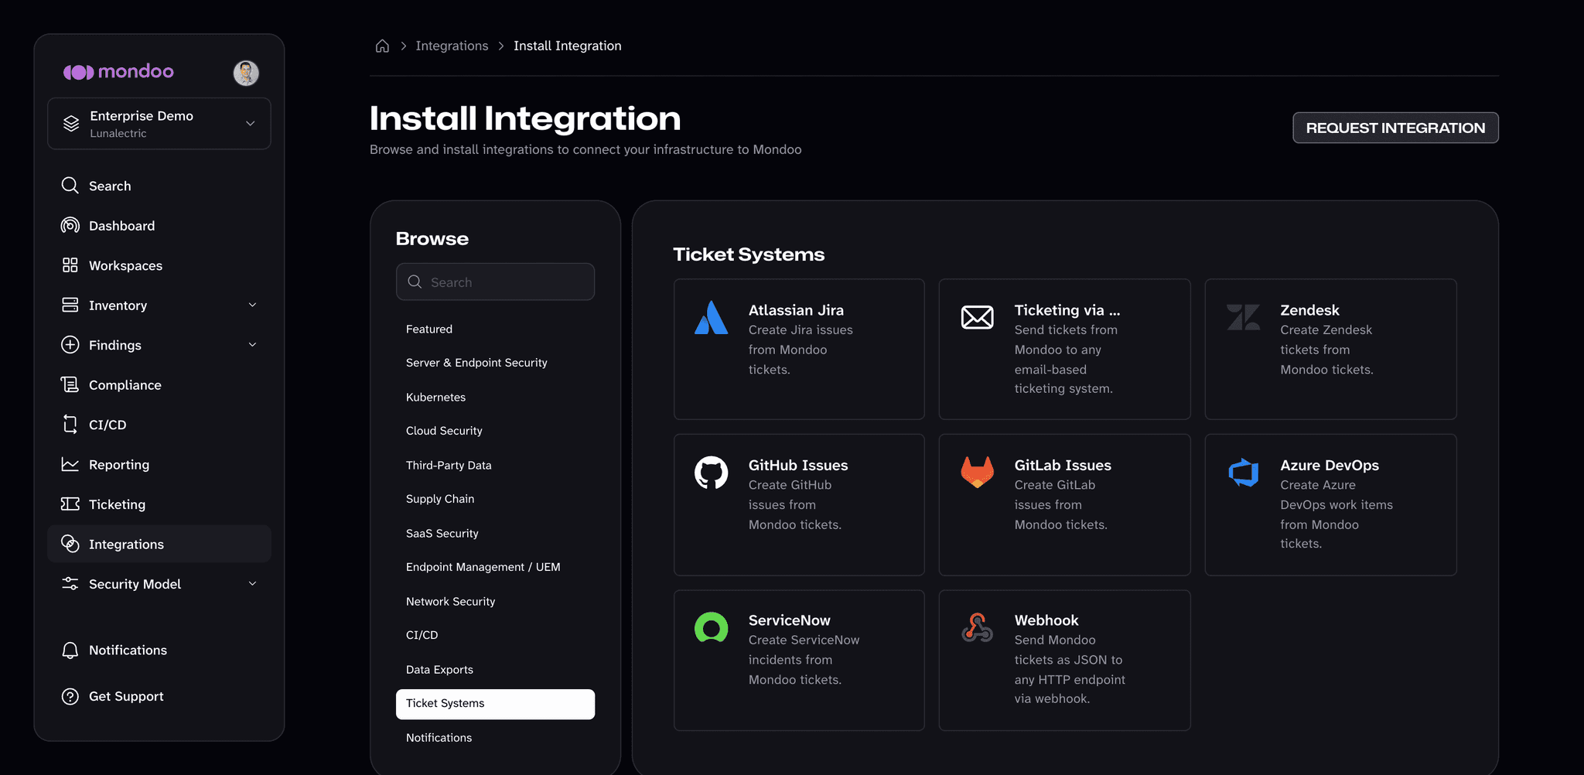
Task: Click the Dashboard gauge icon
Action: (70, 225)
